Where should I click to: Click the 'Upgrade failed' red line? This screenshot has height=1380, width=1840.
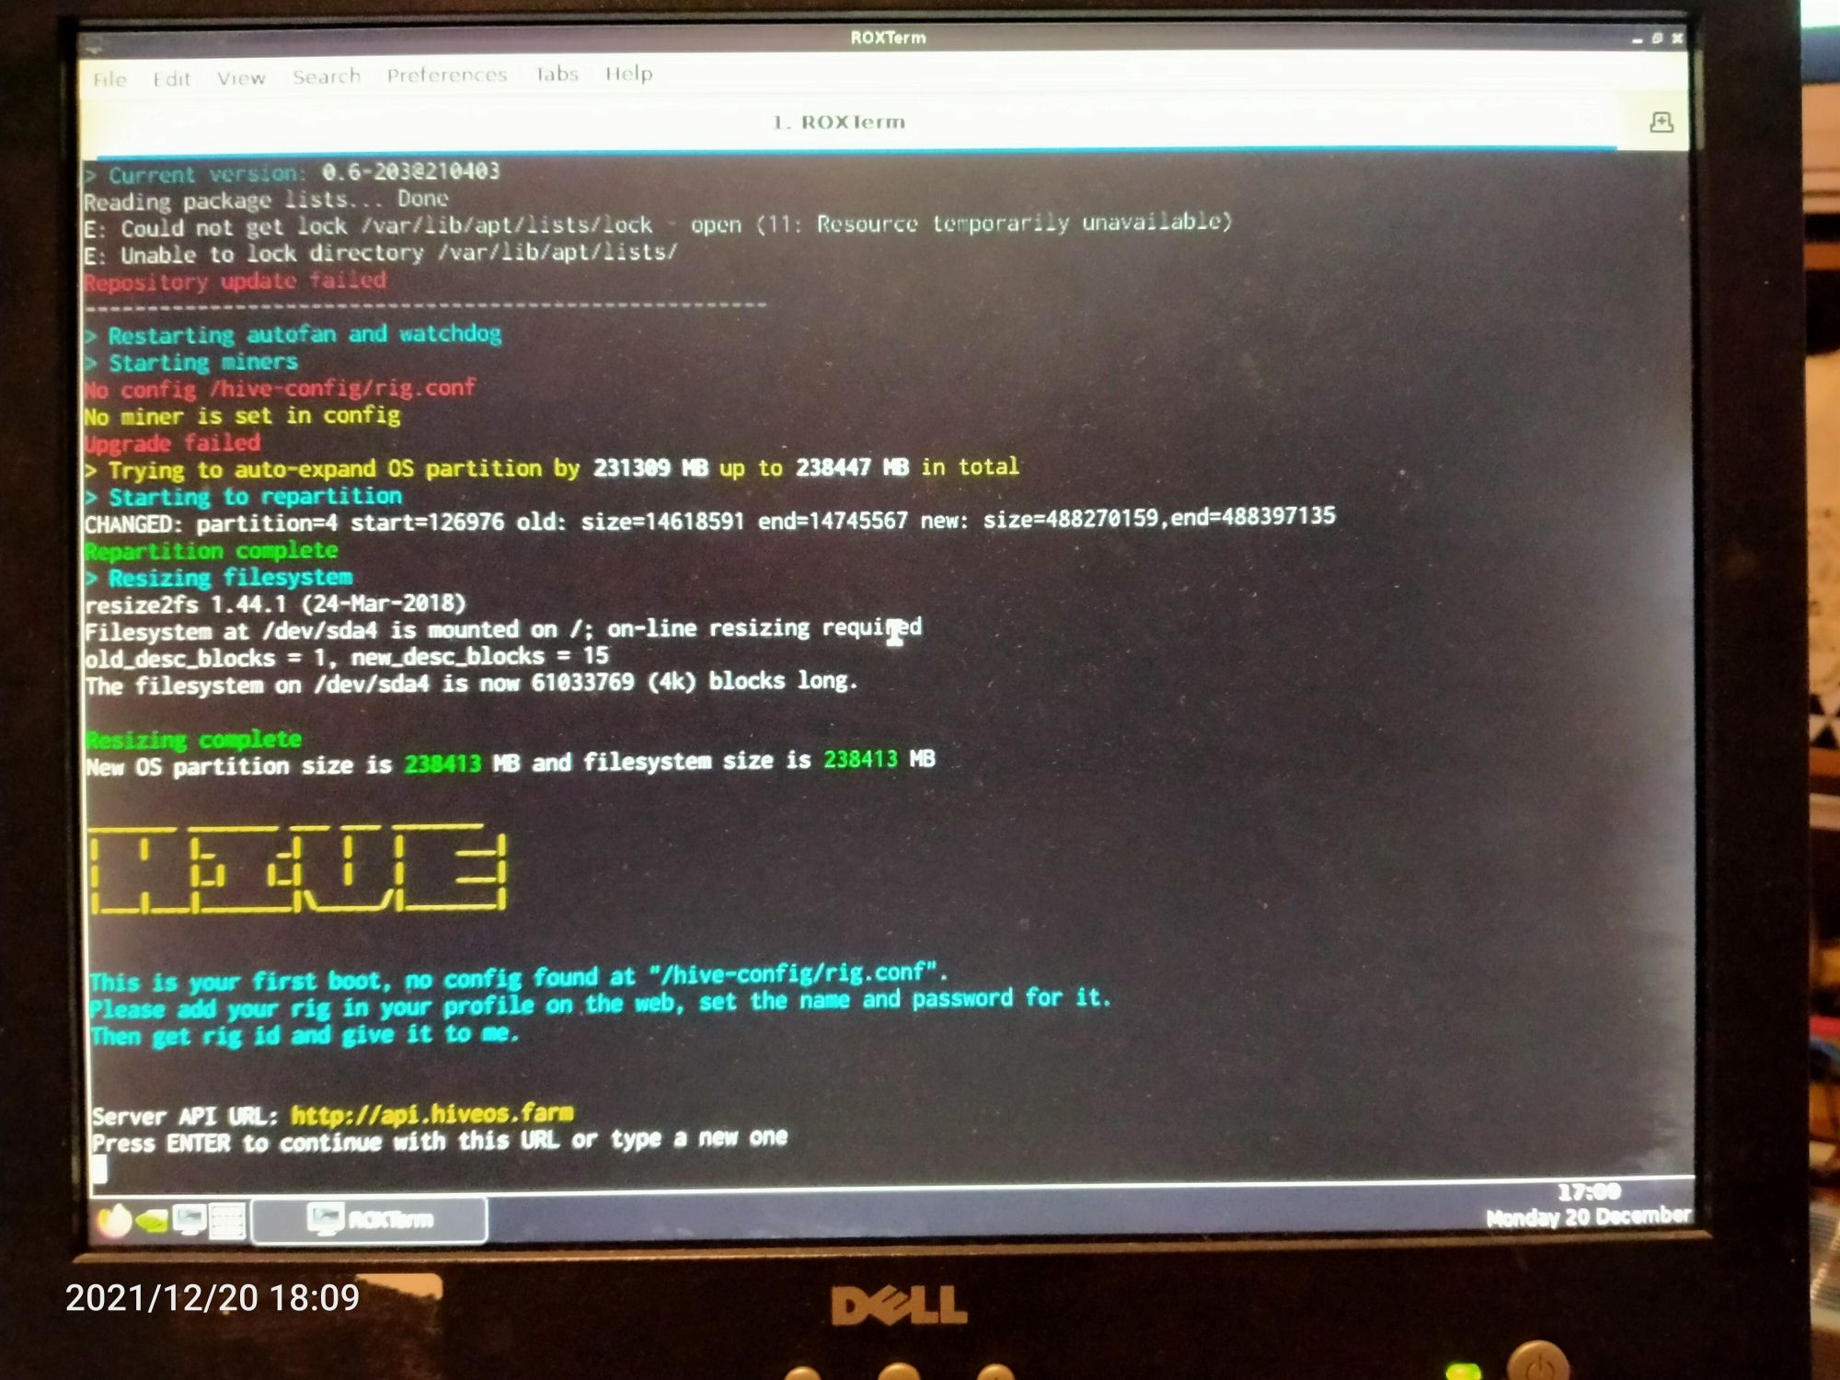(x=173, y=443)
